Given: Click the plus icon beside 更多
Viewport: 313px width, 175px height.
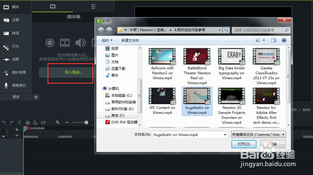Looking at the screenshot, I should coord(36,97).
